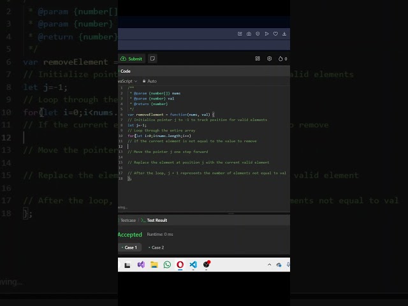The height and width of the screenshot is (306, 408).
Task: Click the play-arrow icon in browser toolbar
Action: pos(266,34)
